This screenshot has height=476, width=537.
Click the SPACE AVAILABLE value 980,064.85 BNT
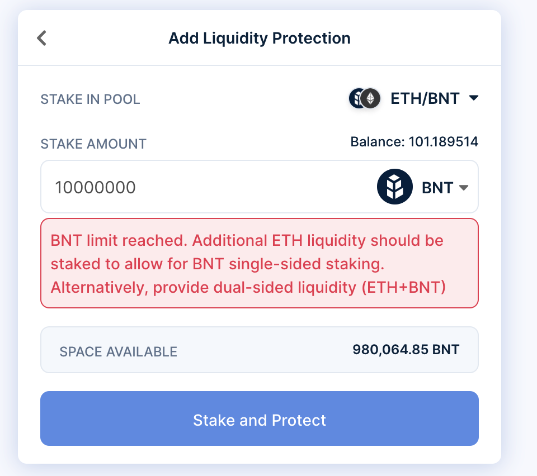tap(407, 350)
